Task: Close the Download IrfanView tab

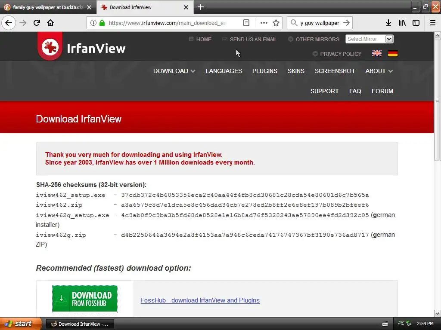Action: (x=186, y=7)
